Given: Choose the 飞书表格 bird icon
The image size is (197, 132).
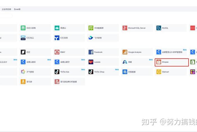Looking at the screenshot, I should [91, 38].
